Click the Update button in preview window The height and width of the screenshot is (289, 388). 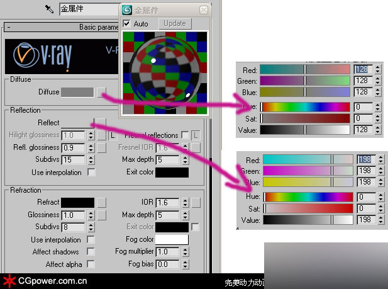(x=175, y=23)
